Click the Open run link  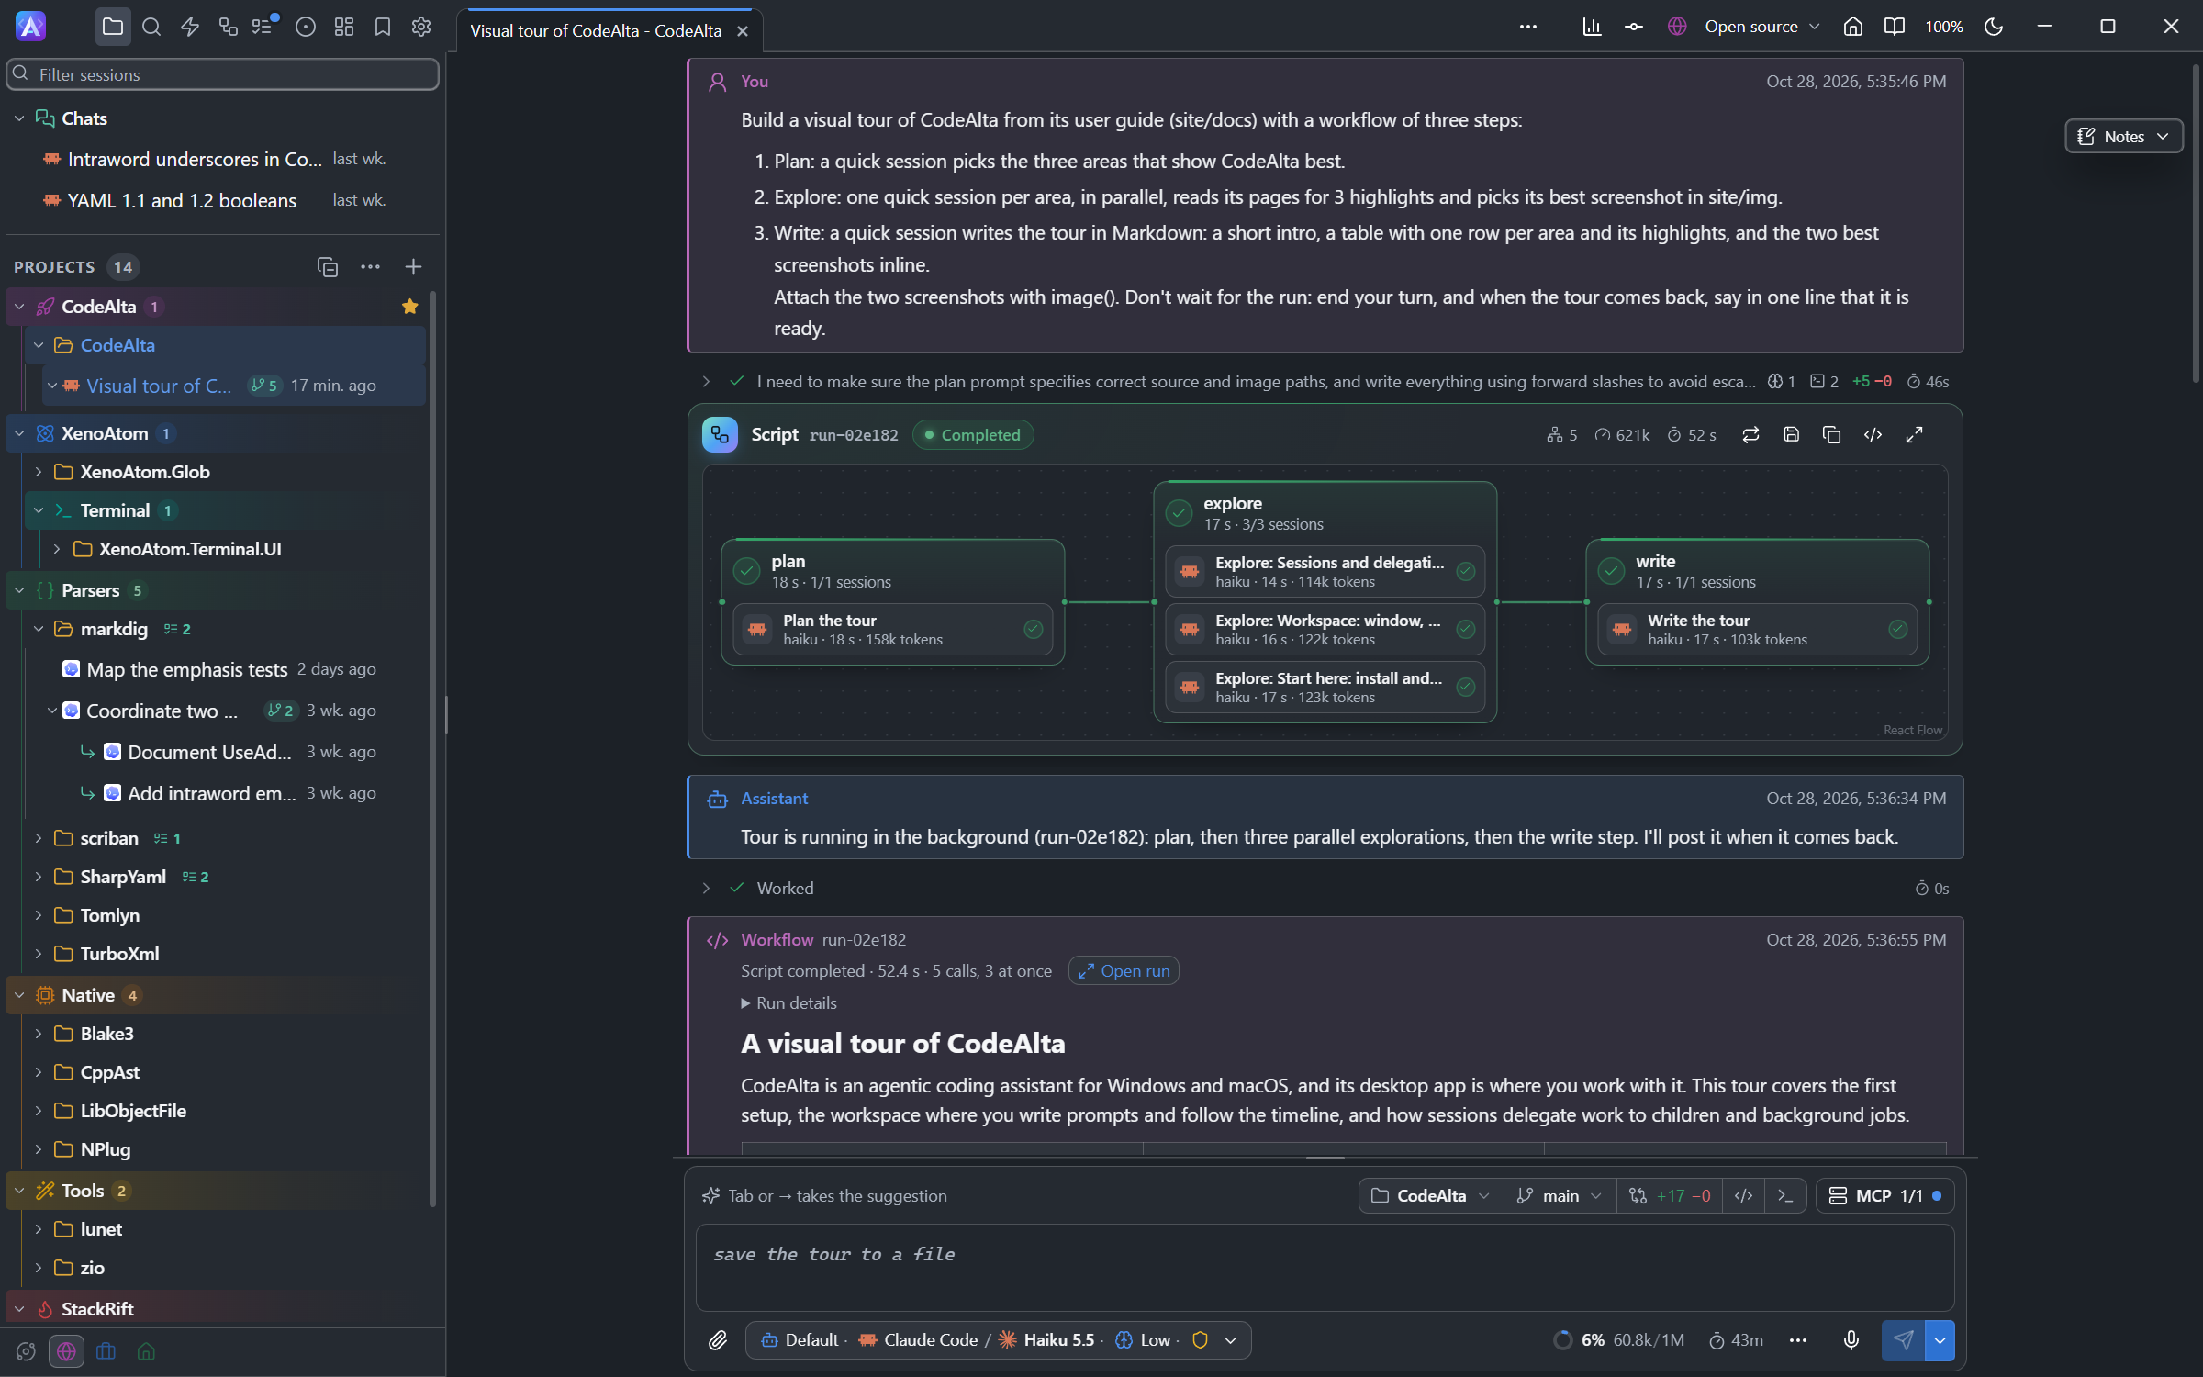point(1124,970)
